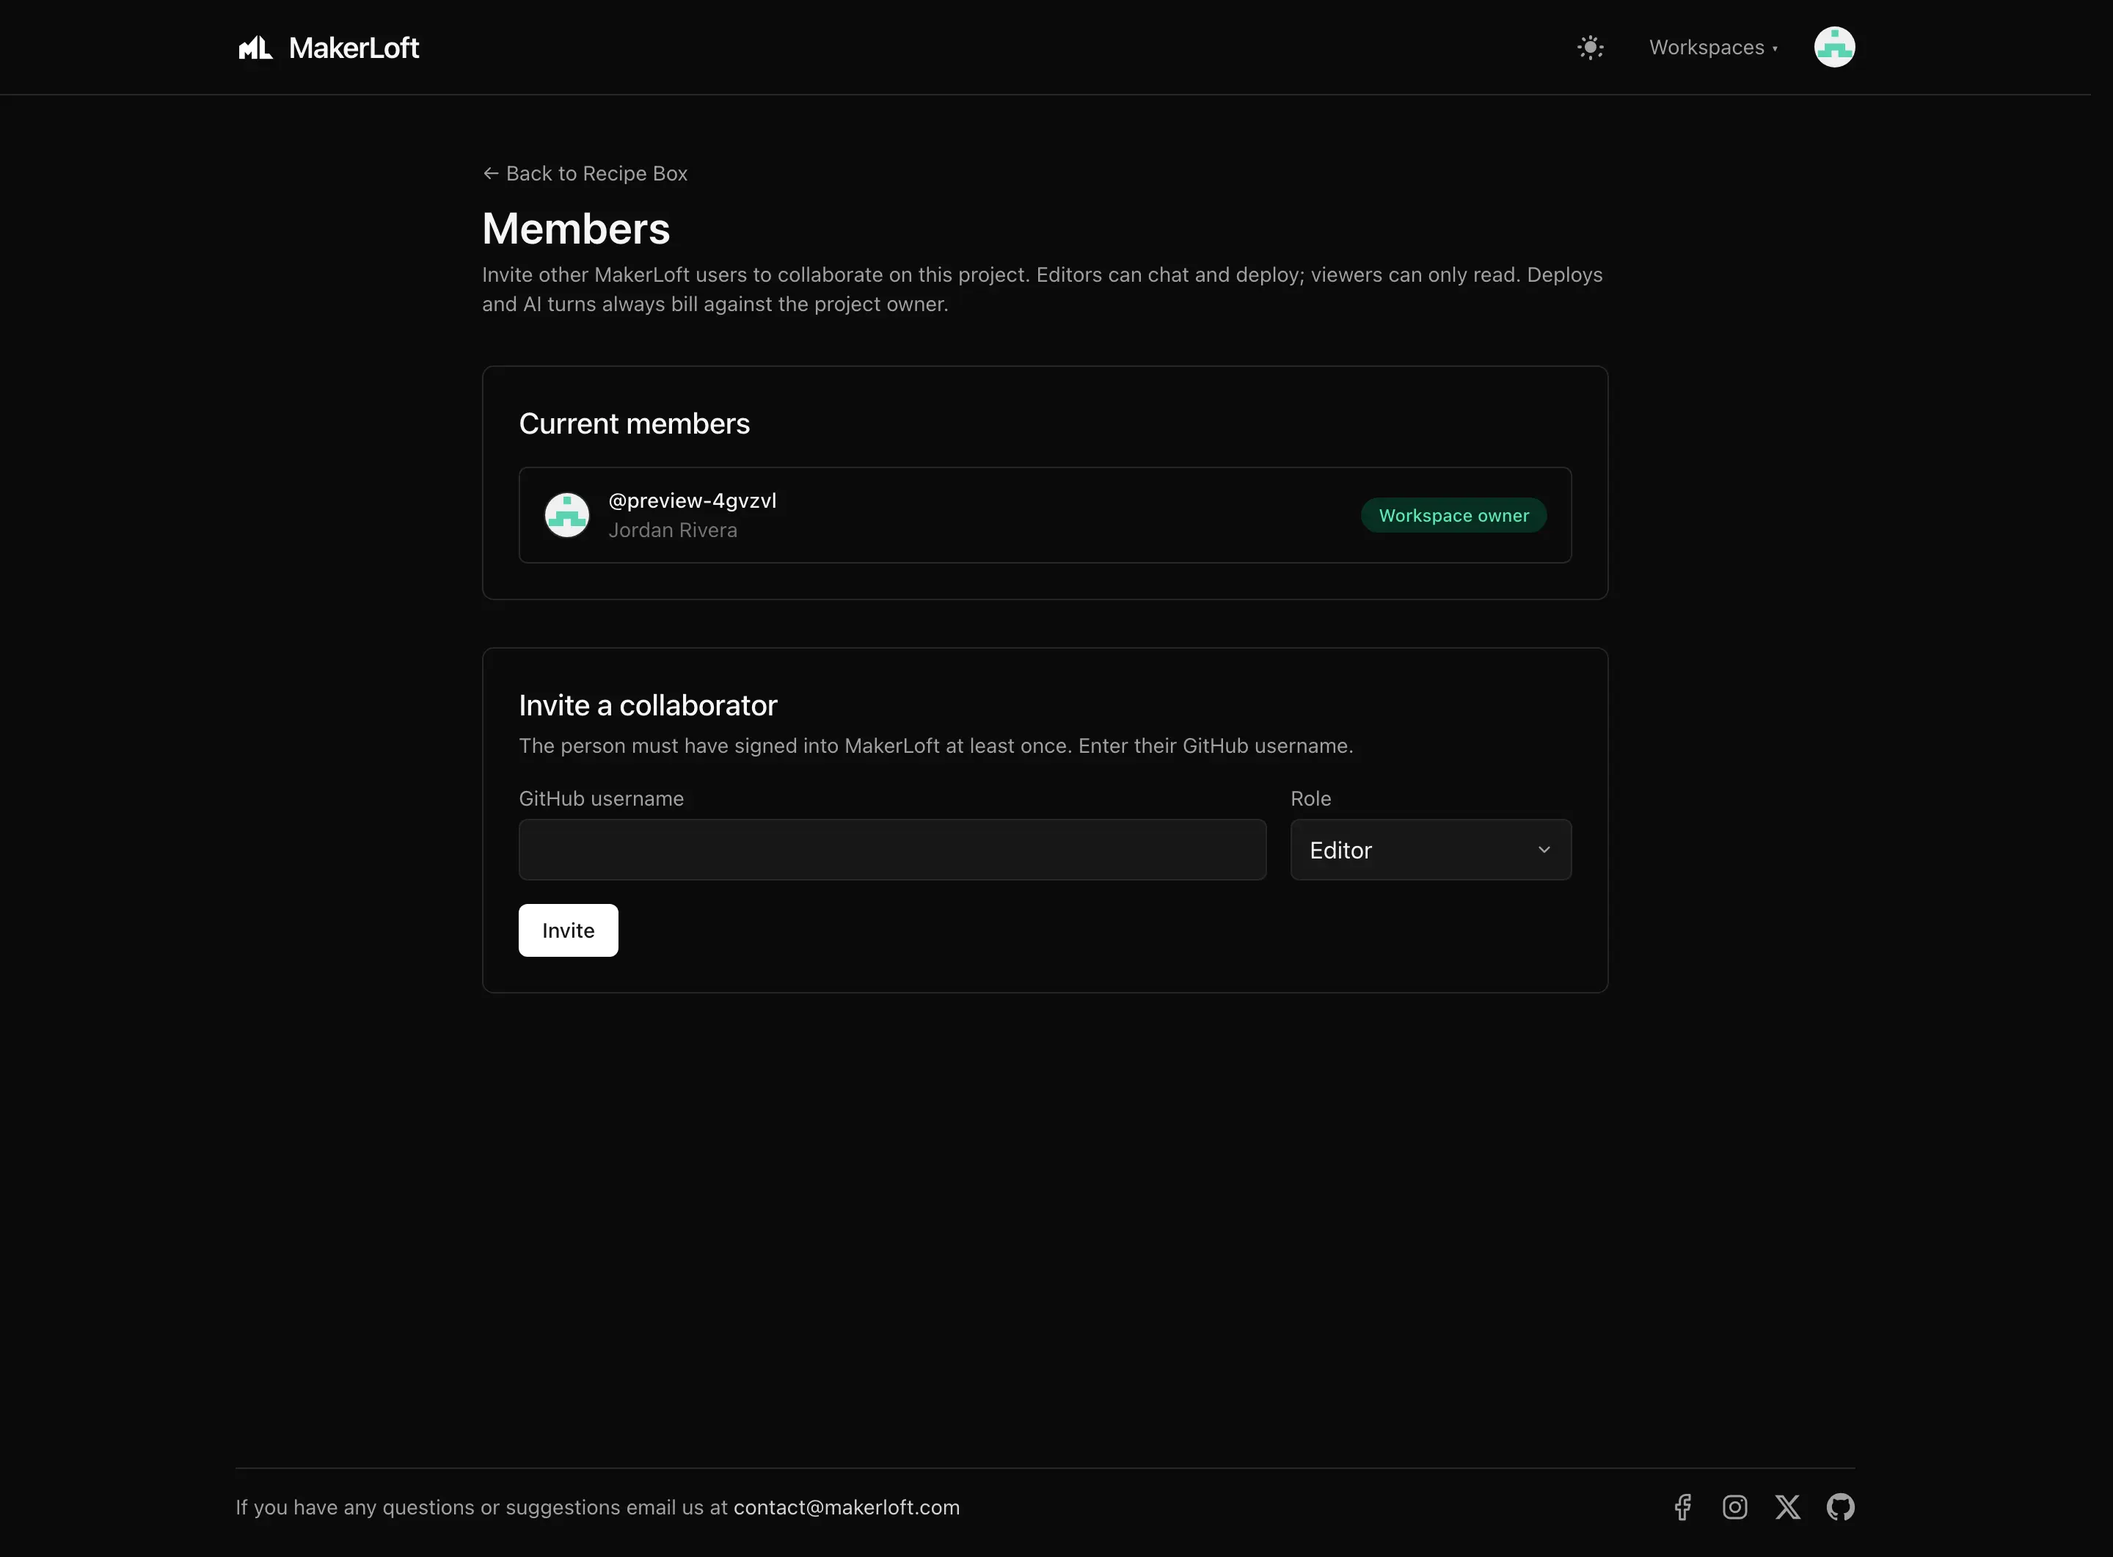
Task: Click the @preview-4gvzvl member avatar
Action: [x=566, y=516]
